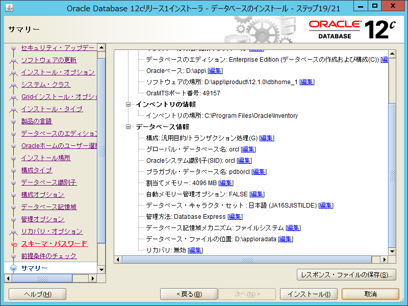Click the left arrow of the sidebar horizontal scrollbar
The height and width of the screenshot is (306, 408).
[8, 278]
